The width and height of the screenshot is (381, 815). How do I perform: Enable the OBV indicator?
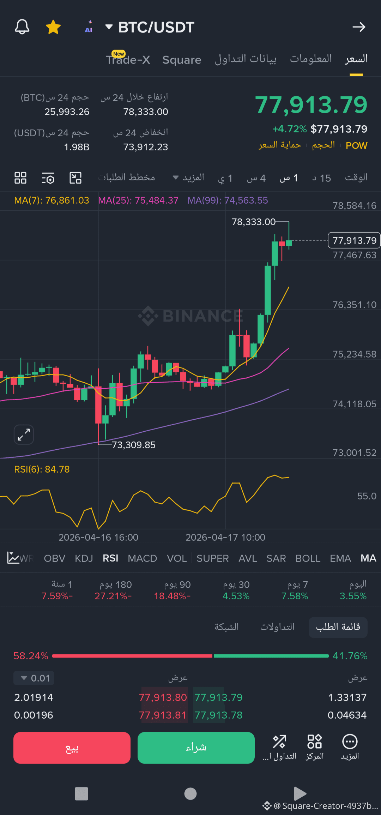pyautogui.click(x=55, y=558)
